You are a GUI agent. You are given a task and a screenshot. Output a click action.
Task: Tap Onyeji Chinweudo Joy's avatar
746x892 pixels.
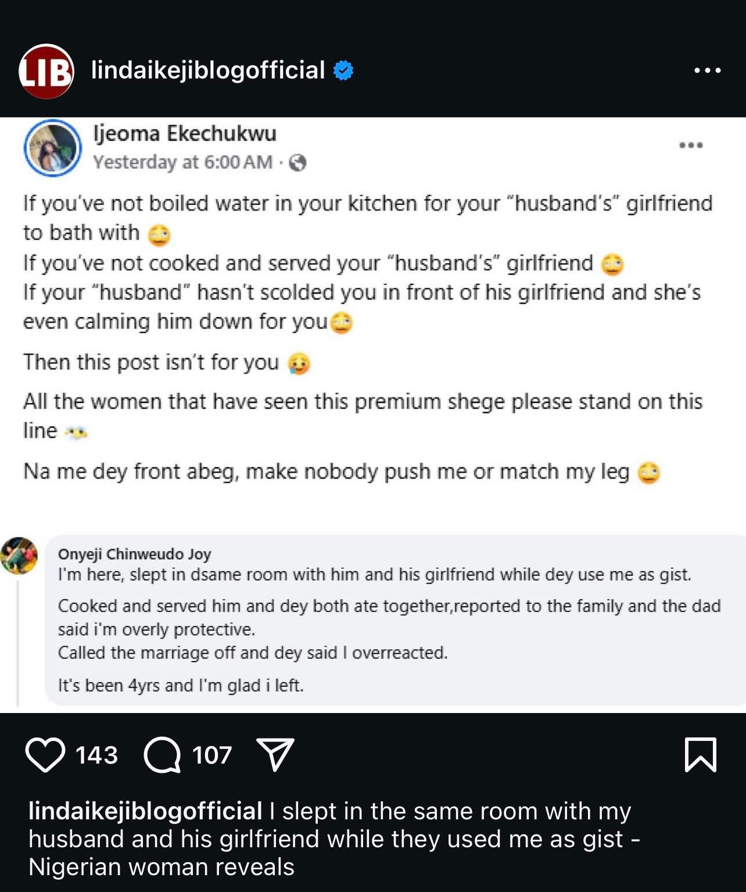click(19, 556)
